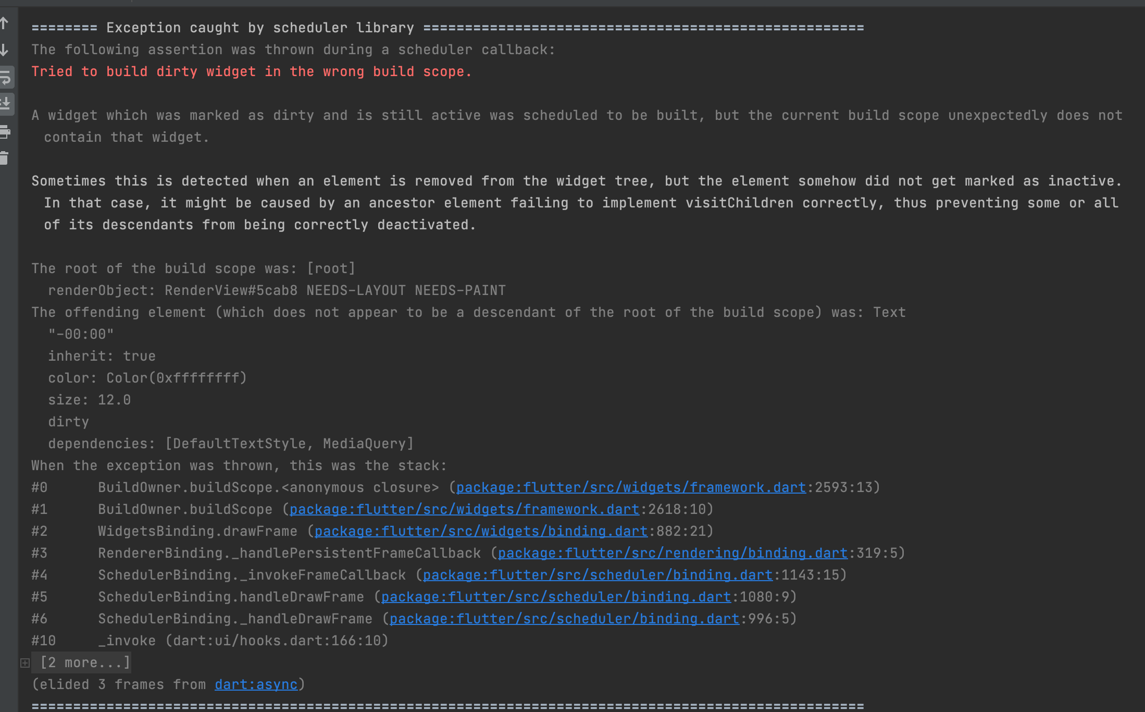Open framework.dart at line 2618
The height and width of the screenshot is (712, 1145).
point(465,509)
